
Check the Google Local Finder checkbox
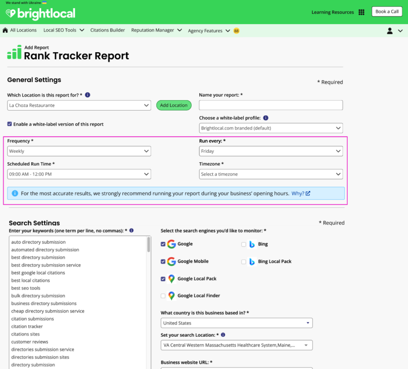(164, 296)
